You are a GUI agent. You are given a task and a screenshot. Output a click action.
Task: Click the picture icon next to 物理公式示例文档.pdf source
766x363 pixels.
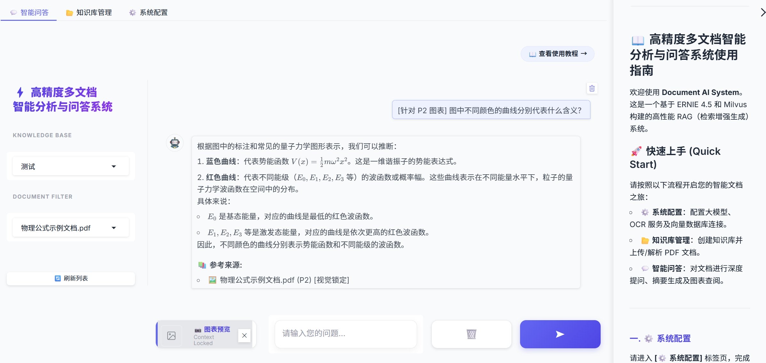(x=213, y=280)
